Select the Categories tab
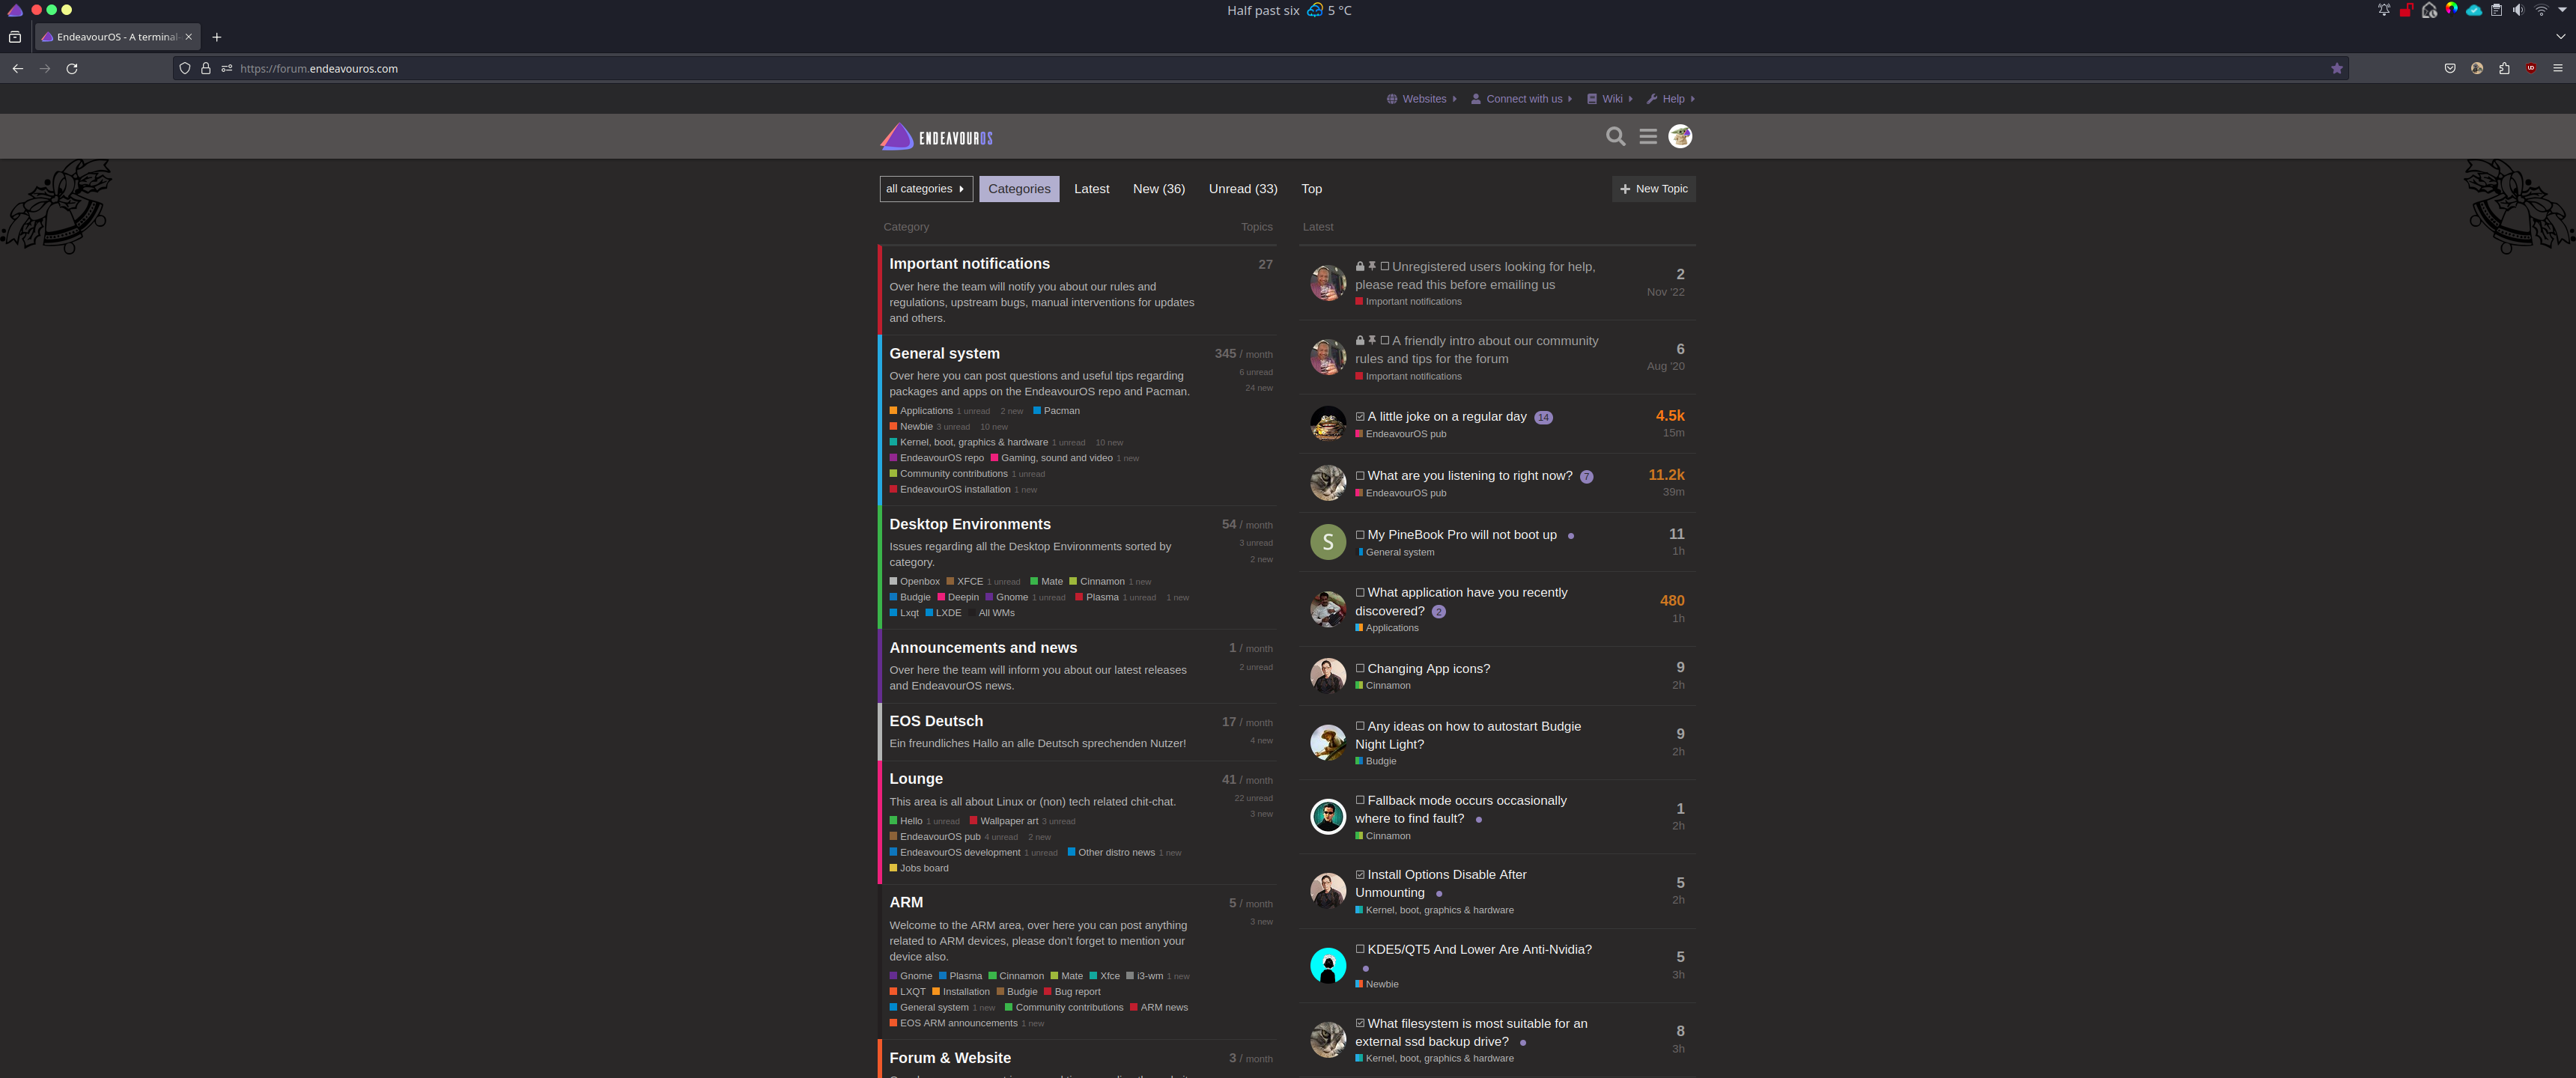Image resolution: width=2576 pixels, height=1078 pixels. click(x=1019, y=188)
